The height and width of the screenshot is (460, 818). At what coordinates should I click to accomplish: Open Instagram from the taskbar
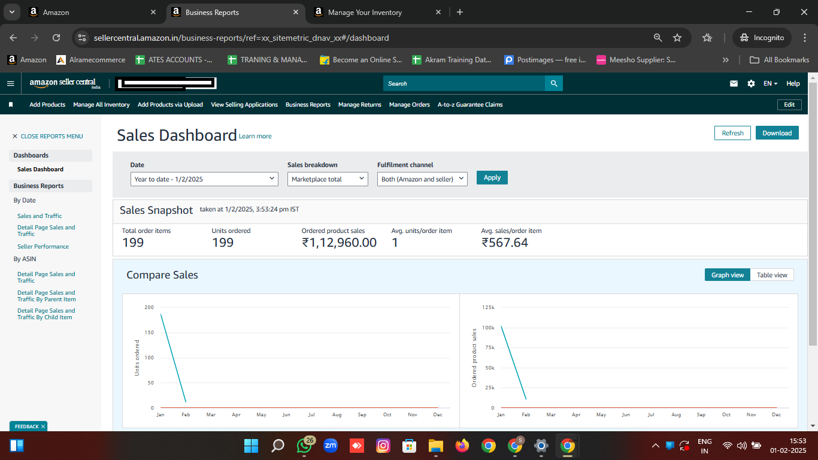point(383,446)
